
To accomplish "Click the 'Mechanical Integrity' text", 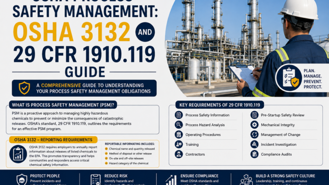I will (278, 125).
